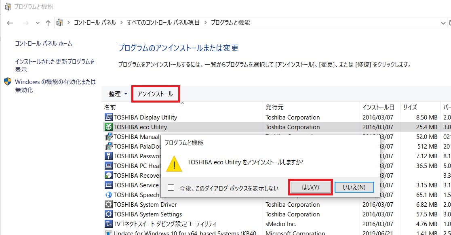This screenshot has height=235, width=451.
Task: Click the TOSHIBA PalaDou row icon
Action: 108,147
